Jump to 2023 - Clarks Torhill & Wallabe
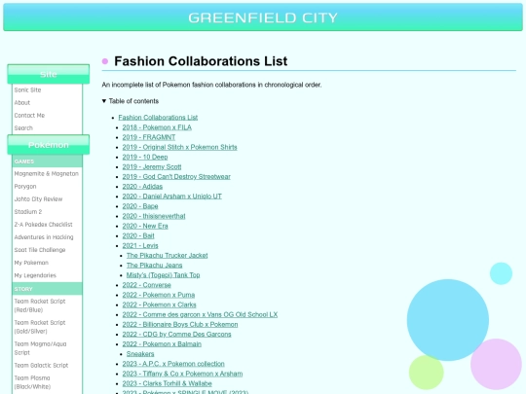The width and height of the screenshot is (526, 394). coord(168,383)
